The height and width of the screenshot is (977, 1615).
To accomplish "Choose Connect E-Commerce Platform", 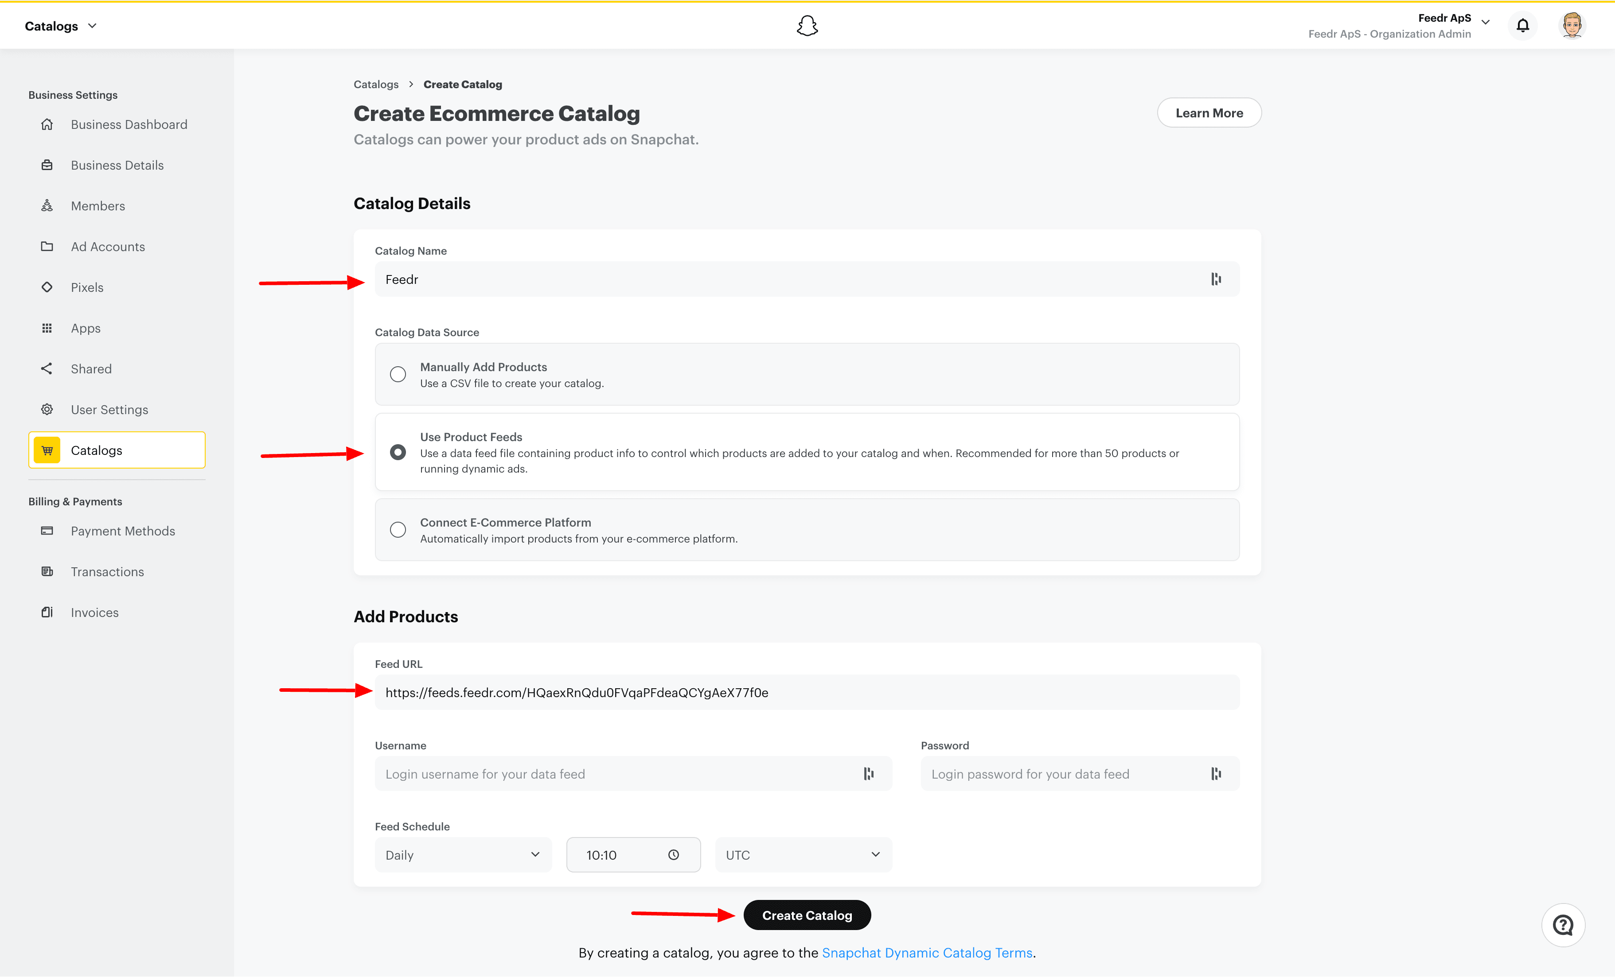I will 398,529.
